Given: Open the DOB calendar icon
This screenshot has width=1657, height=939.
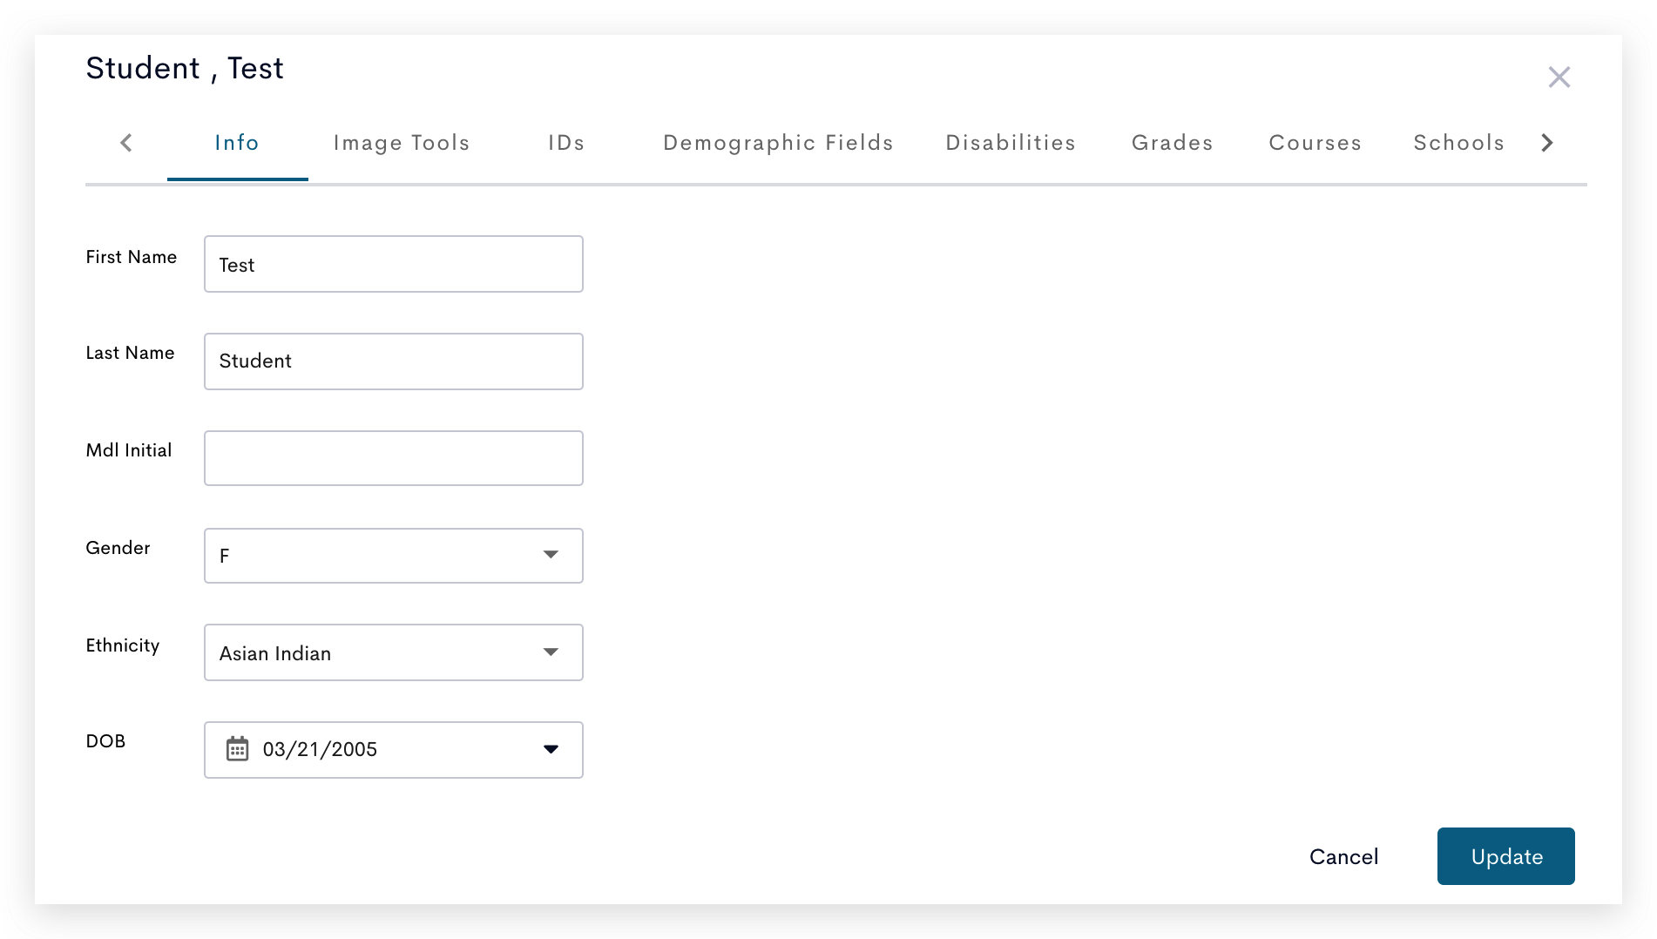Looking at the screenshot, I should (237, 749).
